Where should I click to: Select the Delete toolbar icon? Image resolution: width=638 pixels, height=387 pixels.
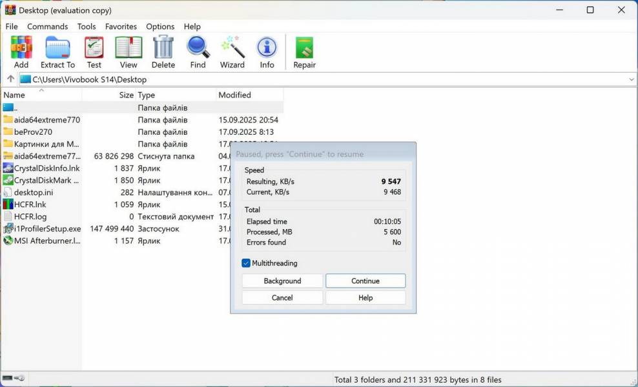(x=163, y=52)
